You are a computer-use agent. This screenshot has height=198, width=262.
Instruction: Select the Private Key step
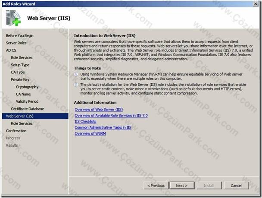click(x=20, y=80)
